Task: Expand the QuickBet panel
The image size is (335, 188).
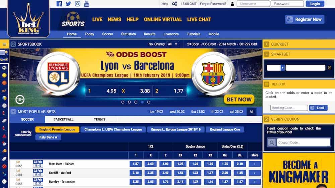Action: click(x=266, y=44)
